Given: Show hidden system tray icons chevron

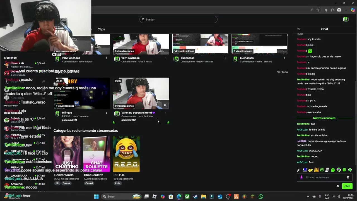Looking at the screenshot, I should coord(308,197).
